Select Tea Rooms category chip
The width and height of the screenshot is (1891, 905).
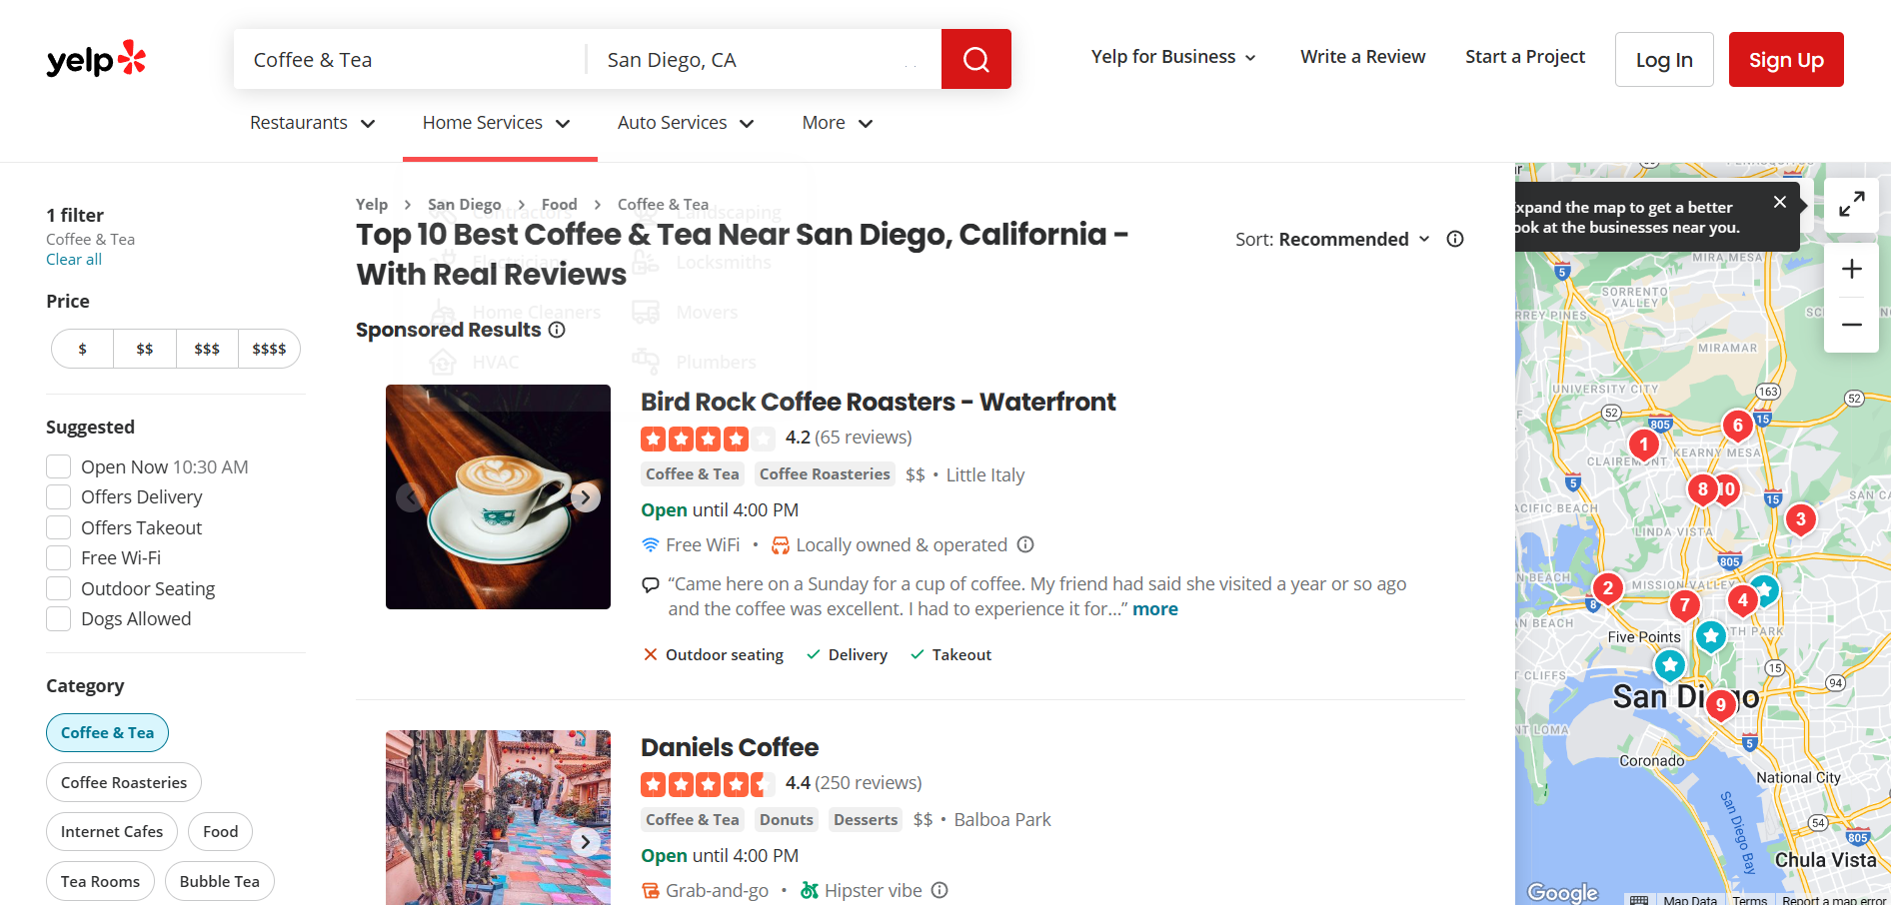pos(100,881)
